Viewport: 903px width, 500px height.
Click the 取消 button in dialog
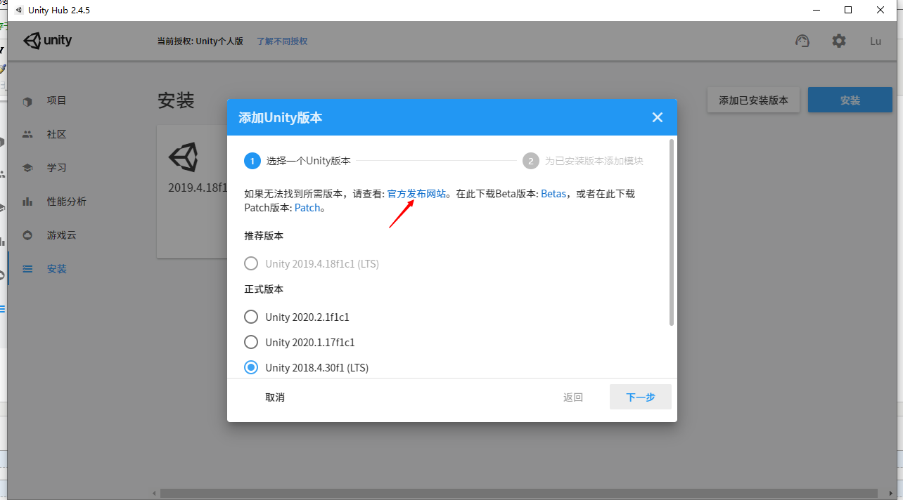[275, 397]
